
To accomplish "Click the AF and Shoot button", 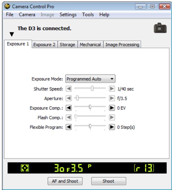I will pyautogui.click(x=65, y=181).
